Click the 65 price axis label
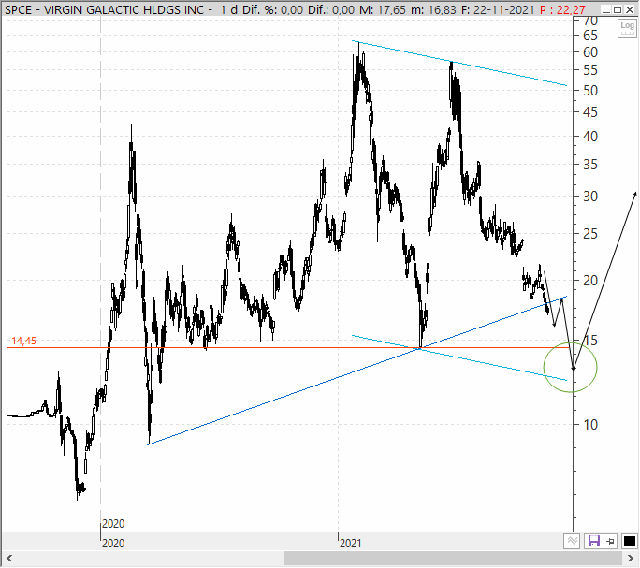 tap(590, 36)
